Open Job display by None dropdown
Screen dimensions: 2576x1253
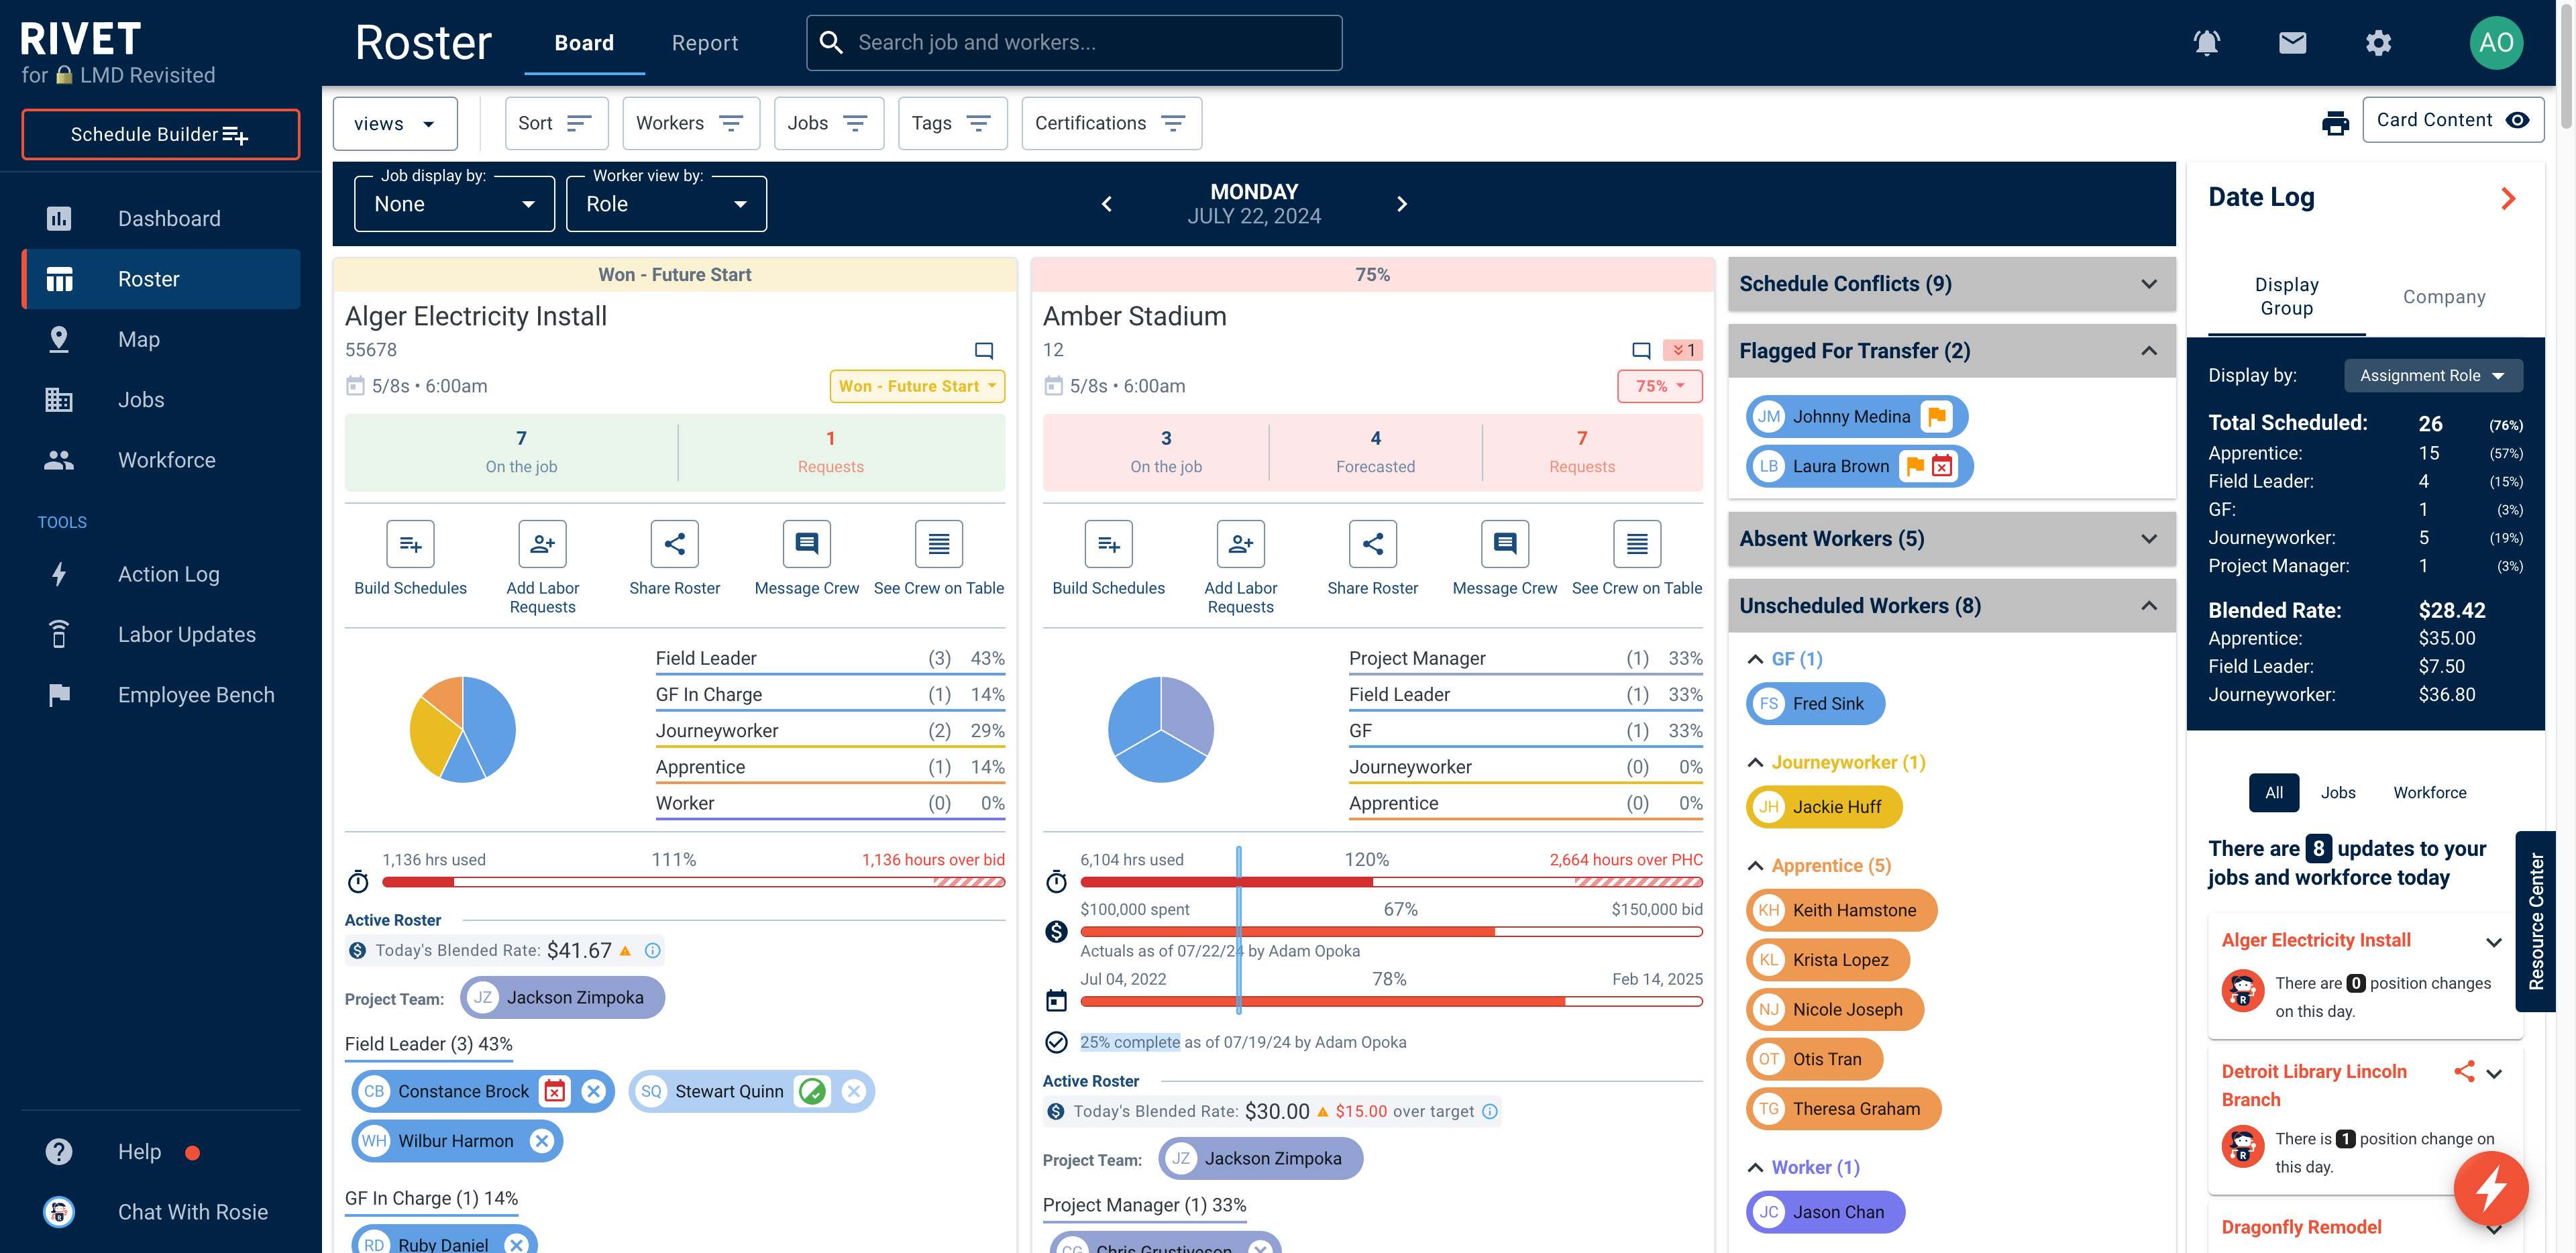(454, 204)
